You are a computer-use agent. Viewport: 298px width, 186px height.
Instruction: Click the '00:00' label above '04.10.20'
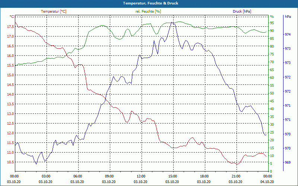(x=267, y=176)
